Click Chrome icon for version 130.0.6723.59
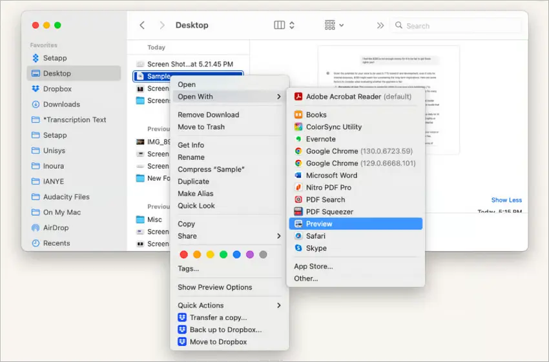 tap(298, 151)
